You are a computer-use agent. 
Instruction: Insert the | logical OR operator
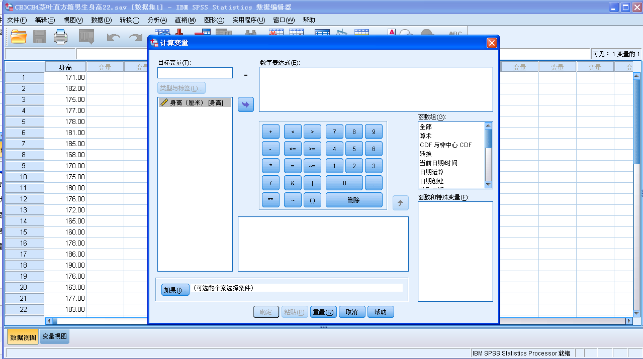tap(312, 183)
